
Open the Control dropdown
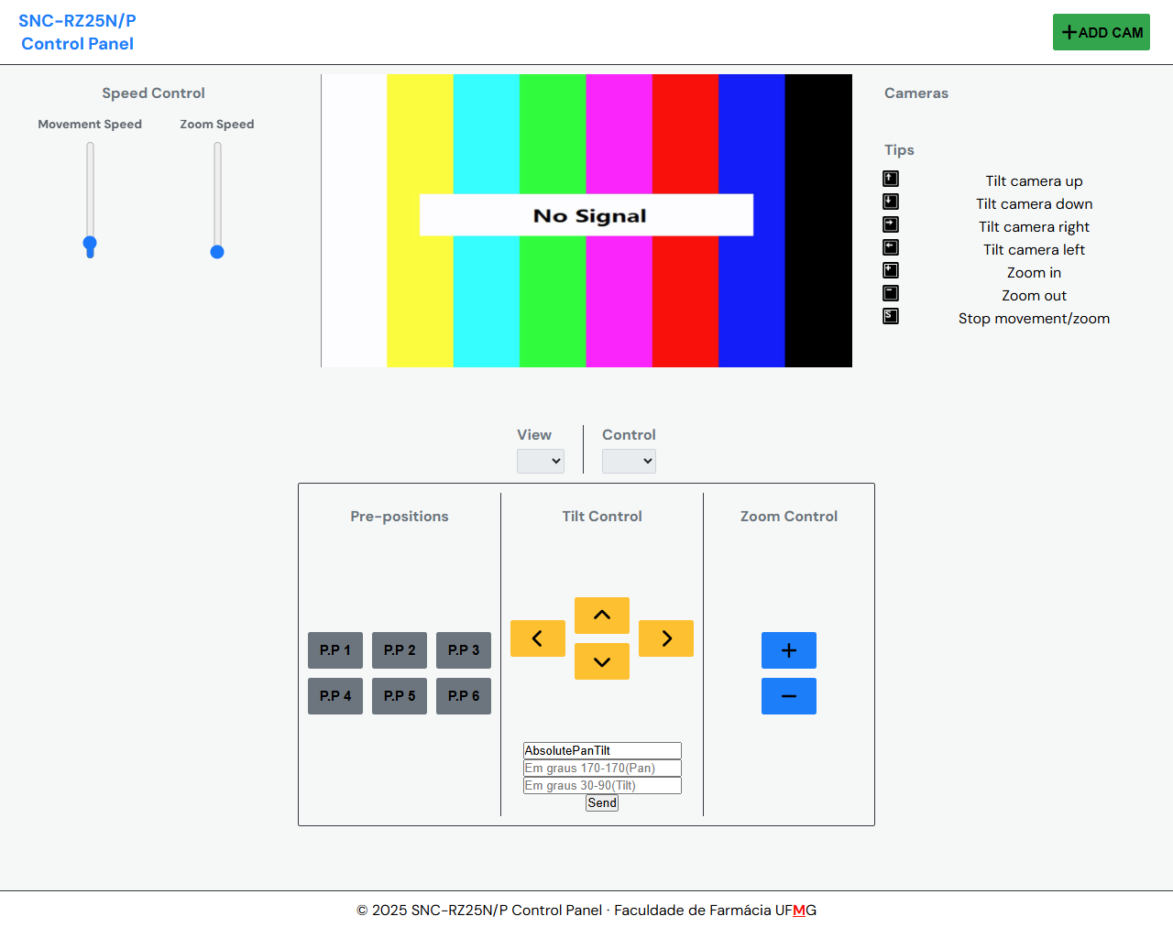pyautogui.click(x=629, y=461)
